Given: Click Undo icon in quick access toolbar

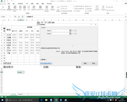Looking at the screenshot, I should click(7, 1).
